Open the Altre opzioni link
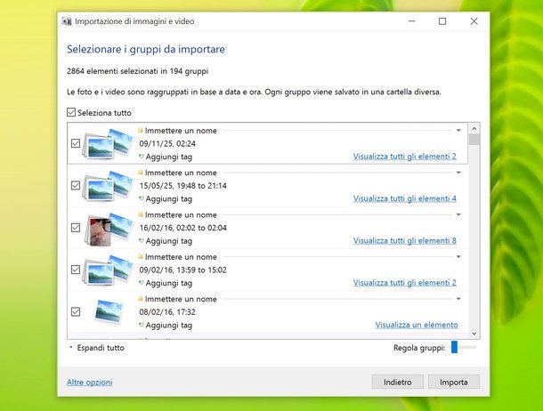 click(x=89, y=383)
